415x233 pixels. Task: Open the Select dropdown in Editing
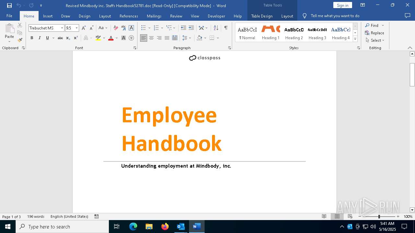click(375, 40)
